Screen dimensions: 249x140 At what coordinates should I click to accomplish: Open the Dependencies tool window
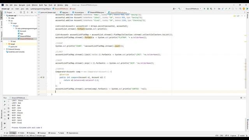[x=72, y=133]
